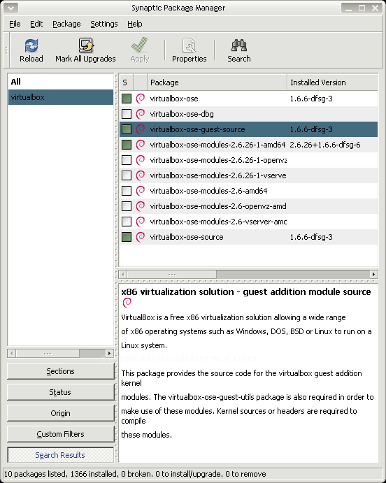Click the Custom Filters button
This screenshot has height=483, width=386.
pos(60,434)
